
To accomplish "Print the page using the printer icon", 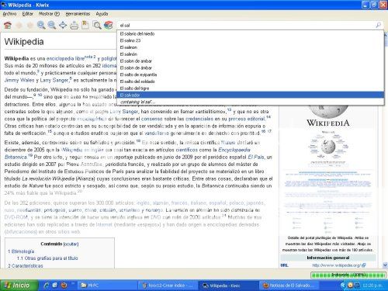I will pos(74,25).
